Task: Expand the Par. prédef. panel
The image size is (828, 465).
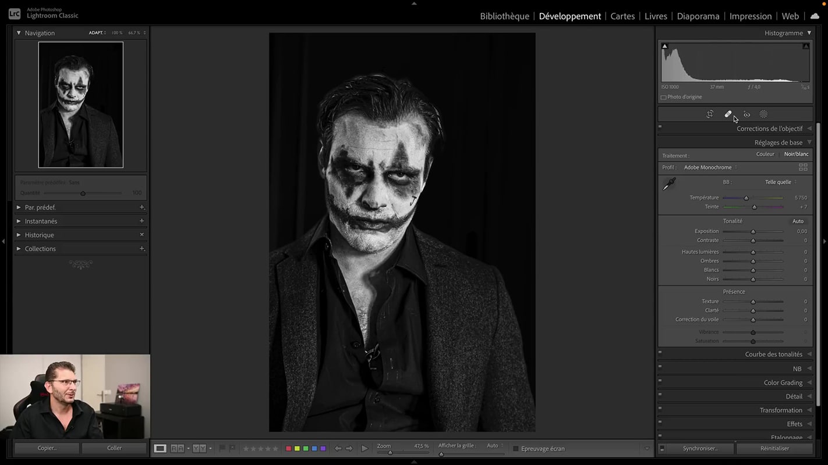Action: click(x=19, y=207)
